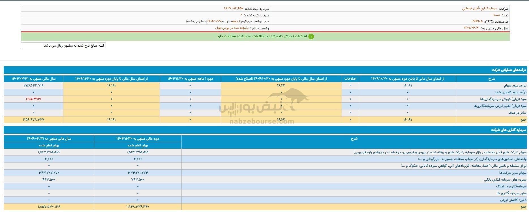Click the green info icon in the notice bar
Image resolution: width=529 pixels, height=212 pixels.
pyautogui.click(x=311, y=36)
